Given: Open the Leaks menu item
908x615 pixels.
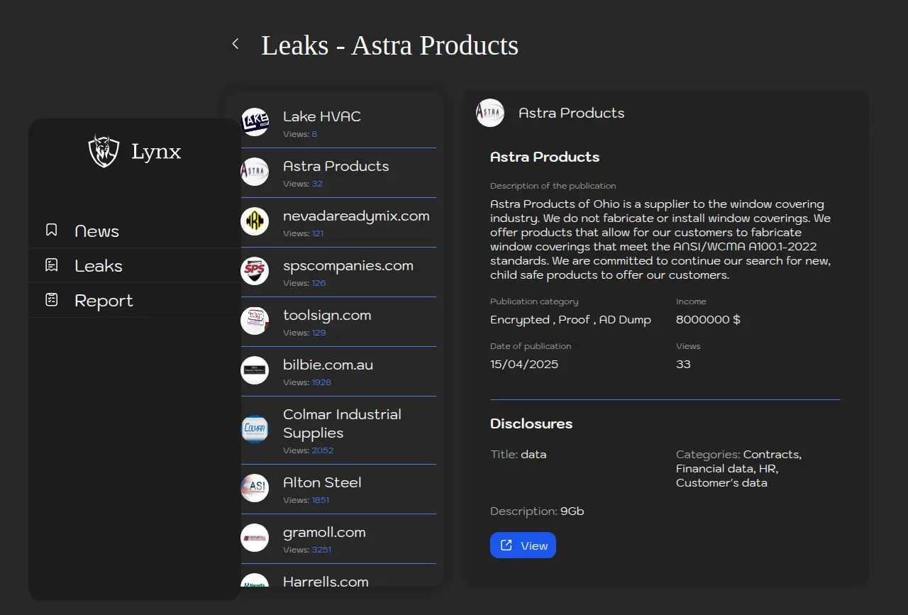Looking at the screenshot, I should tap(99, 266).
